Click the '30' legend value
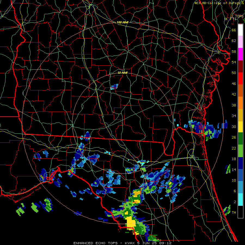The width and height of the screenshot is (245, 245). coord(234,127)
